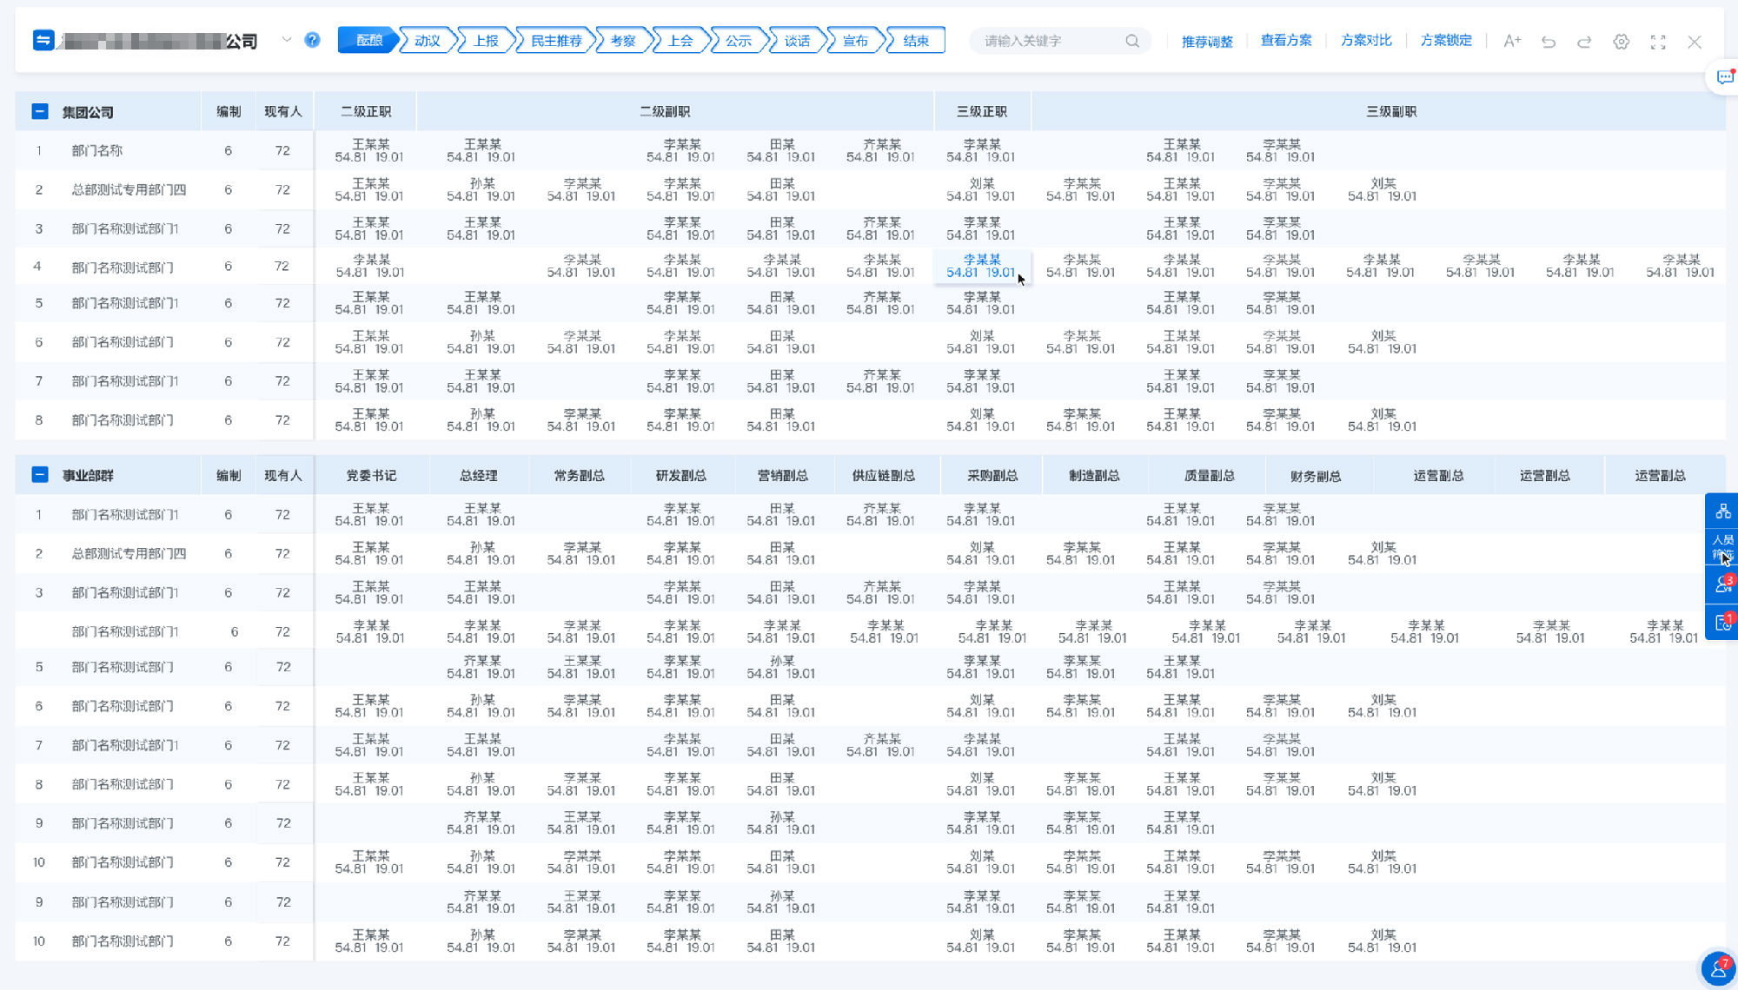Enter fullscreen mode icon
The image size is (1738, 990).
tap(1658, 41)
